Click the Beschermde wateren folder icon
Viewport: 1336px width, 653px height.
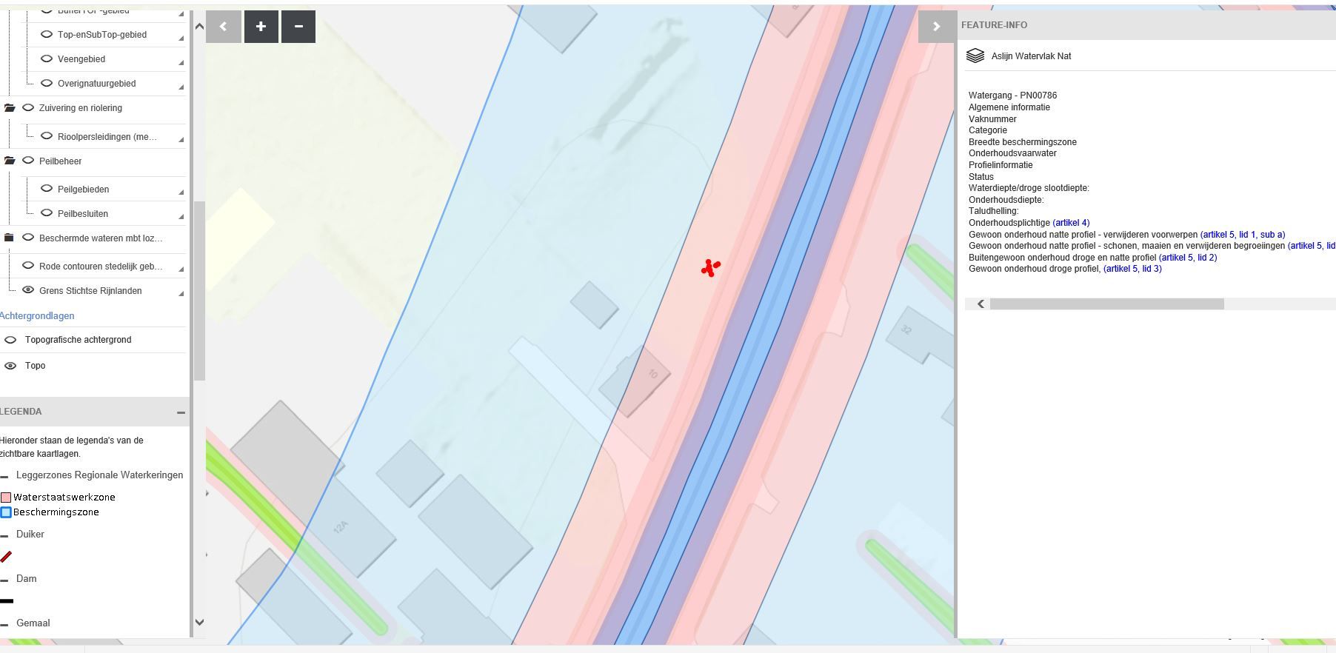10,238
